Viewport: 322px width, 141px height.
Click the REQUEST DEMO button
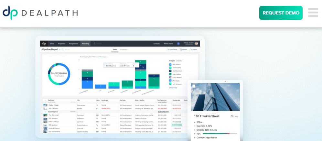(281, 13)
